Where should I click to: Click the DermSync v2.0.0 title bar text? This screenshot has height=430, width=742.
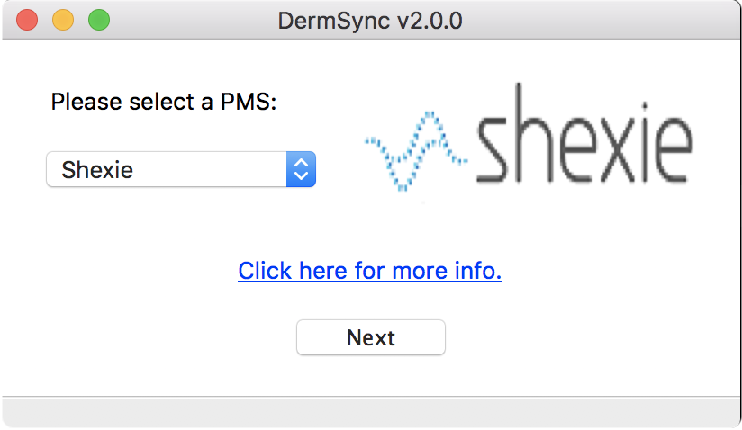coord(370,20)
